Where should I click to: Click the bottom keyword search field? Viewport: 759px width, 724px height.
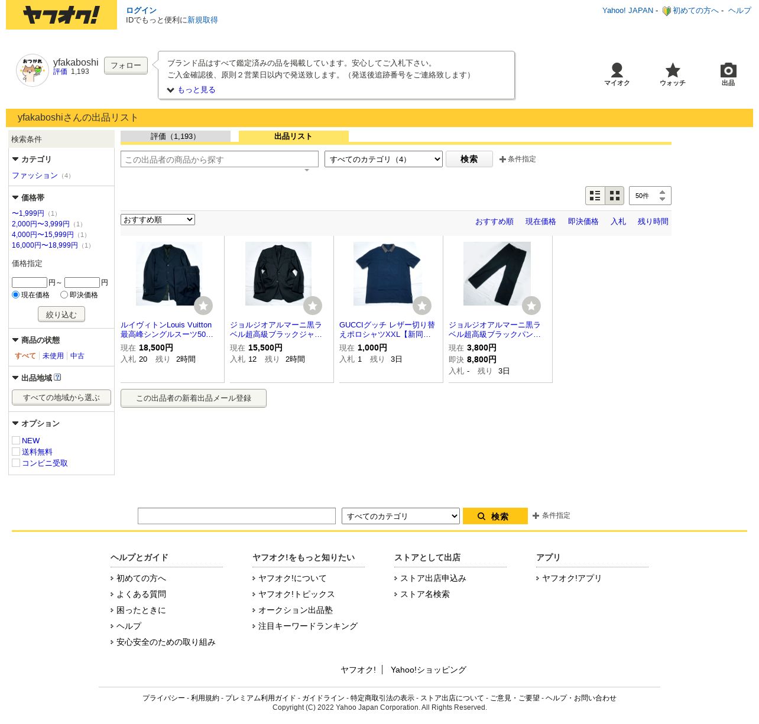pos(236,516)
